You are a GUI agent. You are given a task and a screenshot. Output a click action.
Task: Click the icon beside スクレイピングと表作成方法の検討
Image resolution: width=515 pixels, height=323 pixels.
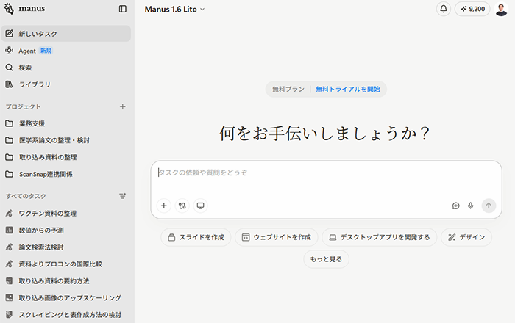coord(9,314)
